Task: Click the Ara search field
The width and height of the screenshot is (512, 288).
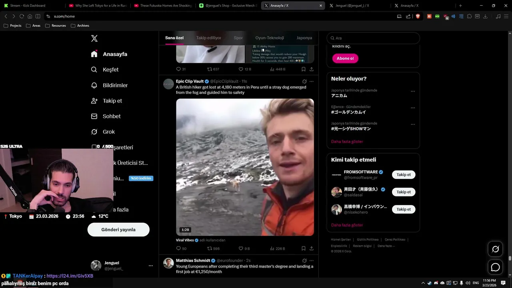Action: pos(373,38)
